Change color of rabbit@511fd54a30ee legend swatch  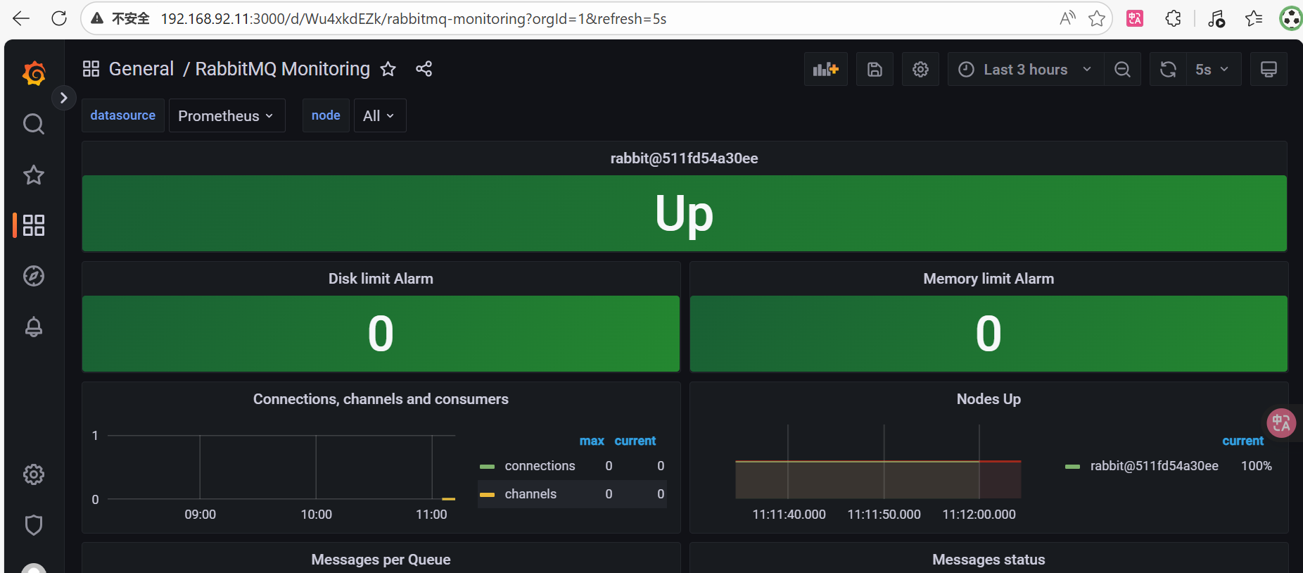[1072, 467]
